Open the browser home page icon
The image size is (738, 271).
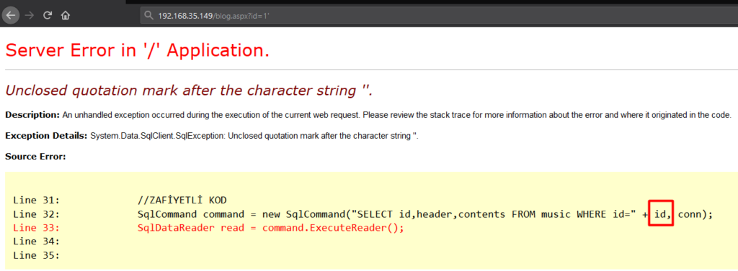[66, 16]
